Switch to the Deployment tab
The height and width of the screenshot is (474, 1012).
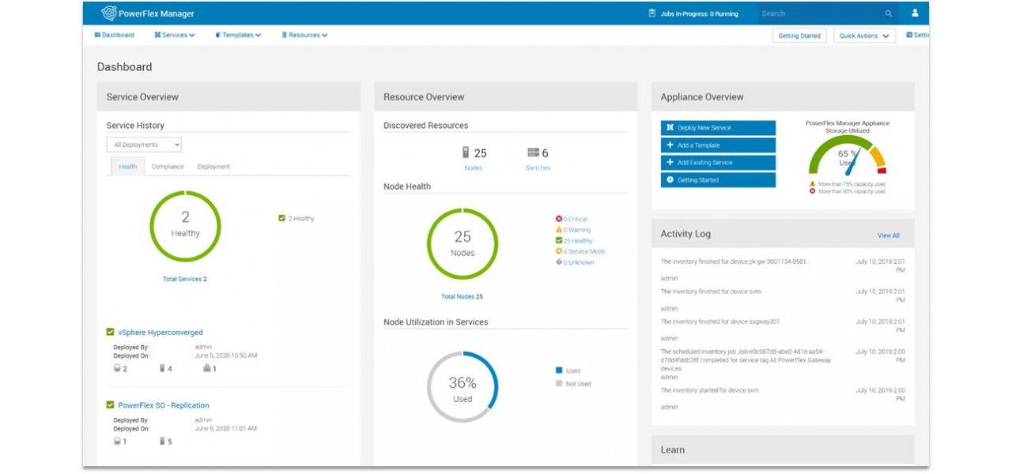click(213, 167)
